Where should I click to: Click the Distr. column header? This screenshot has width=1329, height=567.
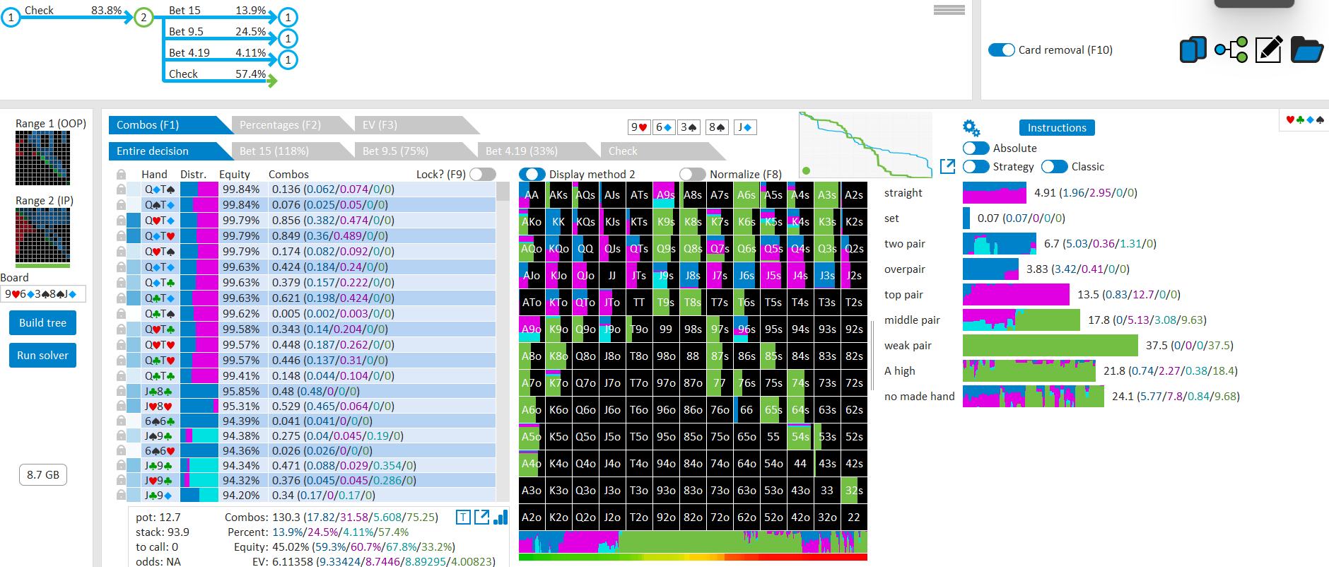click(x=193, y=175)
